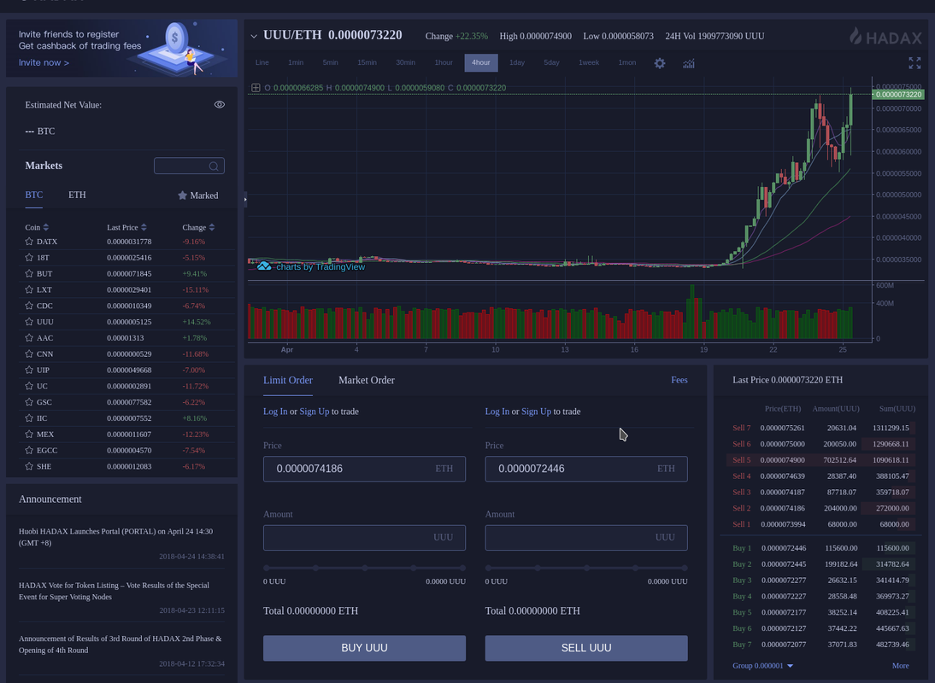The image size is (935, 683).
Task: Select the Limit Order tab
Action: tap(288, 380)
